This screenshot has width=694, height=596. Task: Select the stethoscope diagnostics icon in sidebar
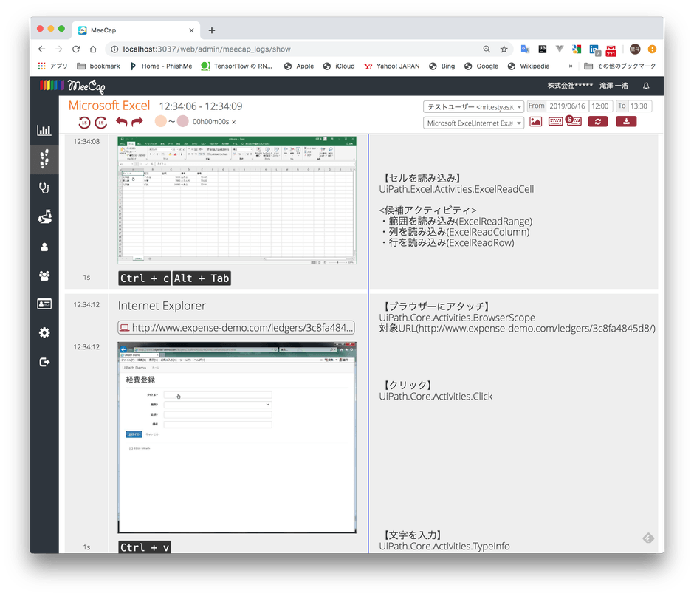[x=44, y=188]
